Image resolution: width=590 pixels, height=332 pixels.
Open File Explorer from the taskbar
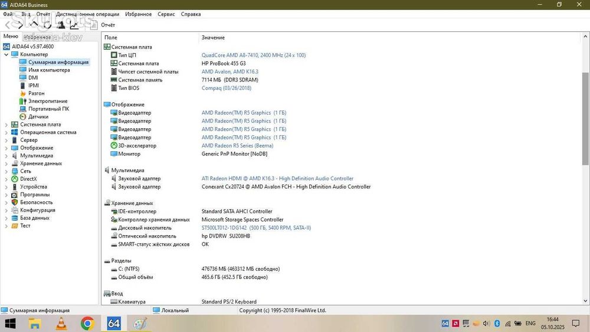35,323
